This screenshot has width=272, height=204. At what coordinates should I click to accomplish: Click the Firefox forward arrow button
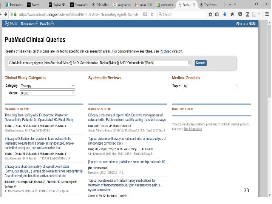(6, 14)
